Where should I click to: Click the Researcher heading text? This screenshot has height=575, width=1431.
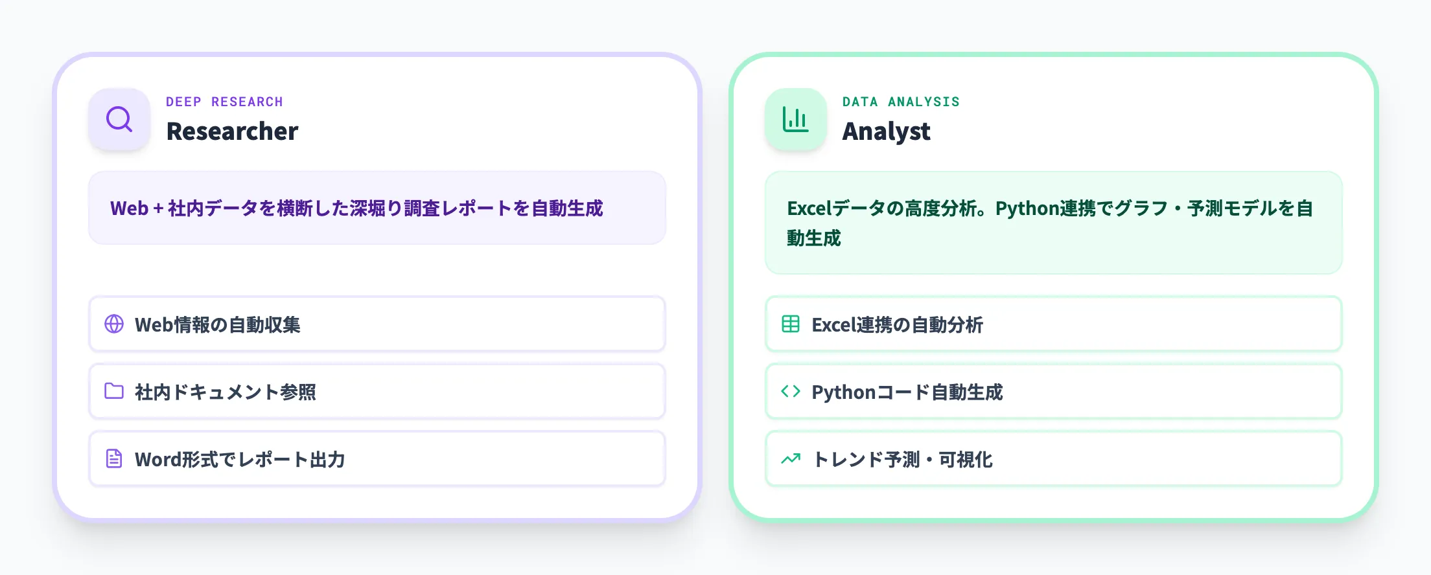click(x=233, y=132)
